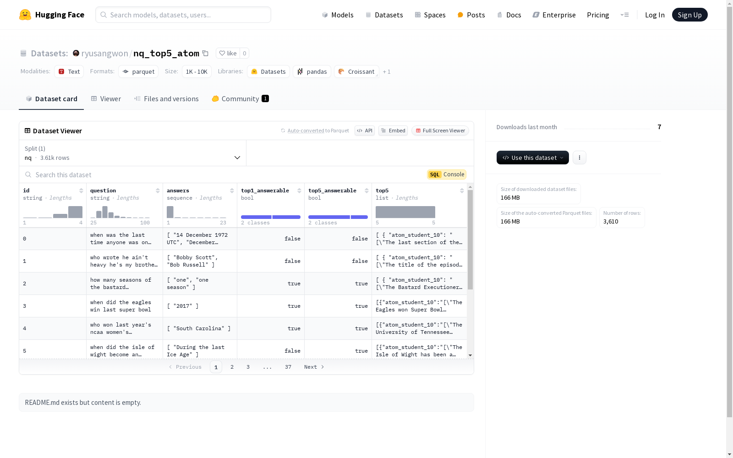This screenshot has width=733, height=458.
Task: Click the more options kebab icon
Action: (580, 158)
